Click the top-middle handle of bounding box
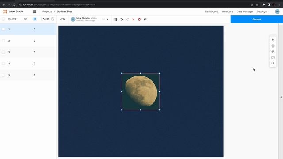The width and height of the screenshot is (283, 159). point(141,74)
